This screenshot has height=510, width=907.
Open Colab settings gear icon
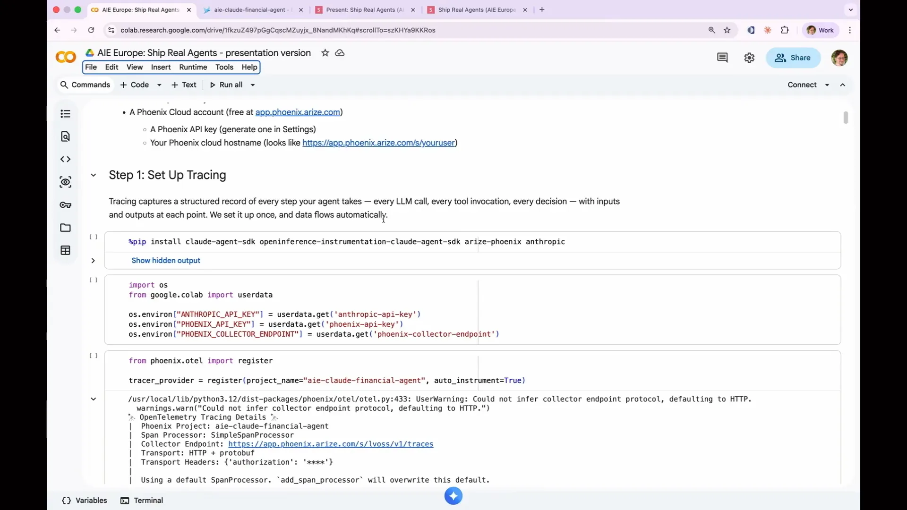click(x=749, y=58)
